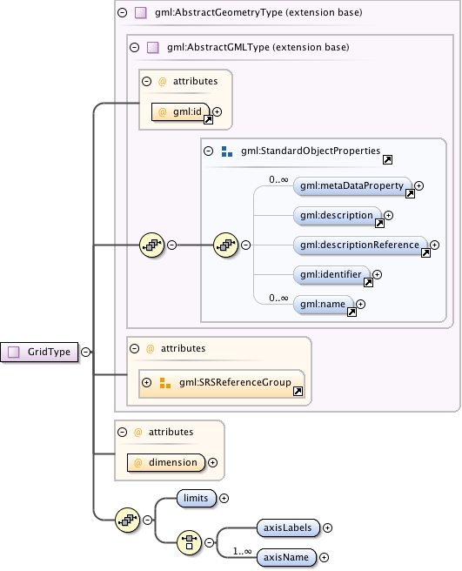
Task: Collapse inner sequence inside StandardObjectProperties
Action: [245, 245]
